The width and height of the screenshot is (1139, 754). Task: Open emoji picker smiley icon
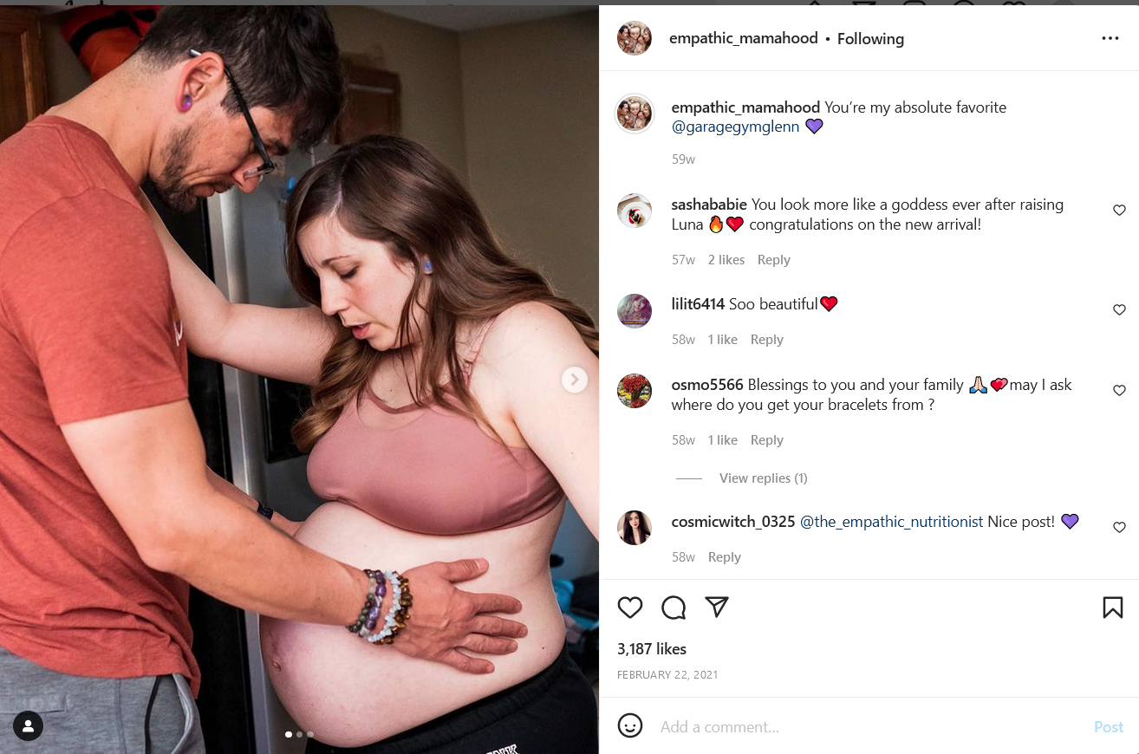pyautogui.click(x=630, y=725)
